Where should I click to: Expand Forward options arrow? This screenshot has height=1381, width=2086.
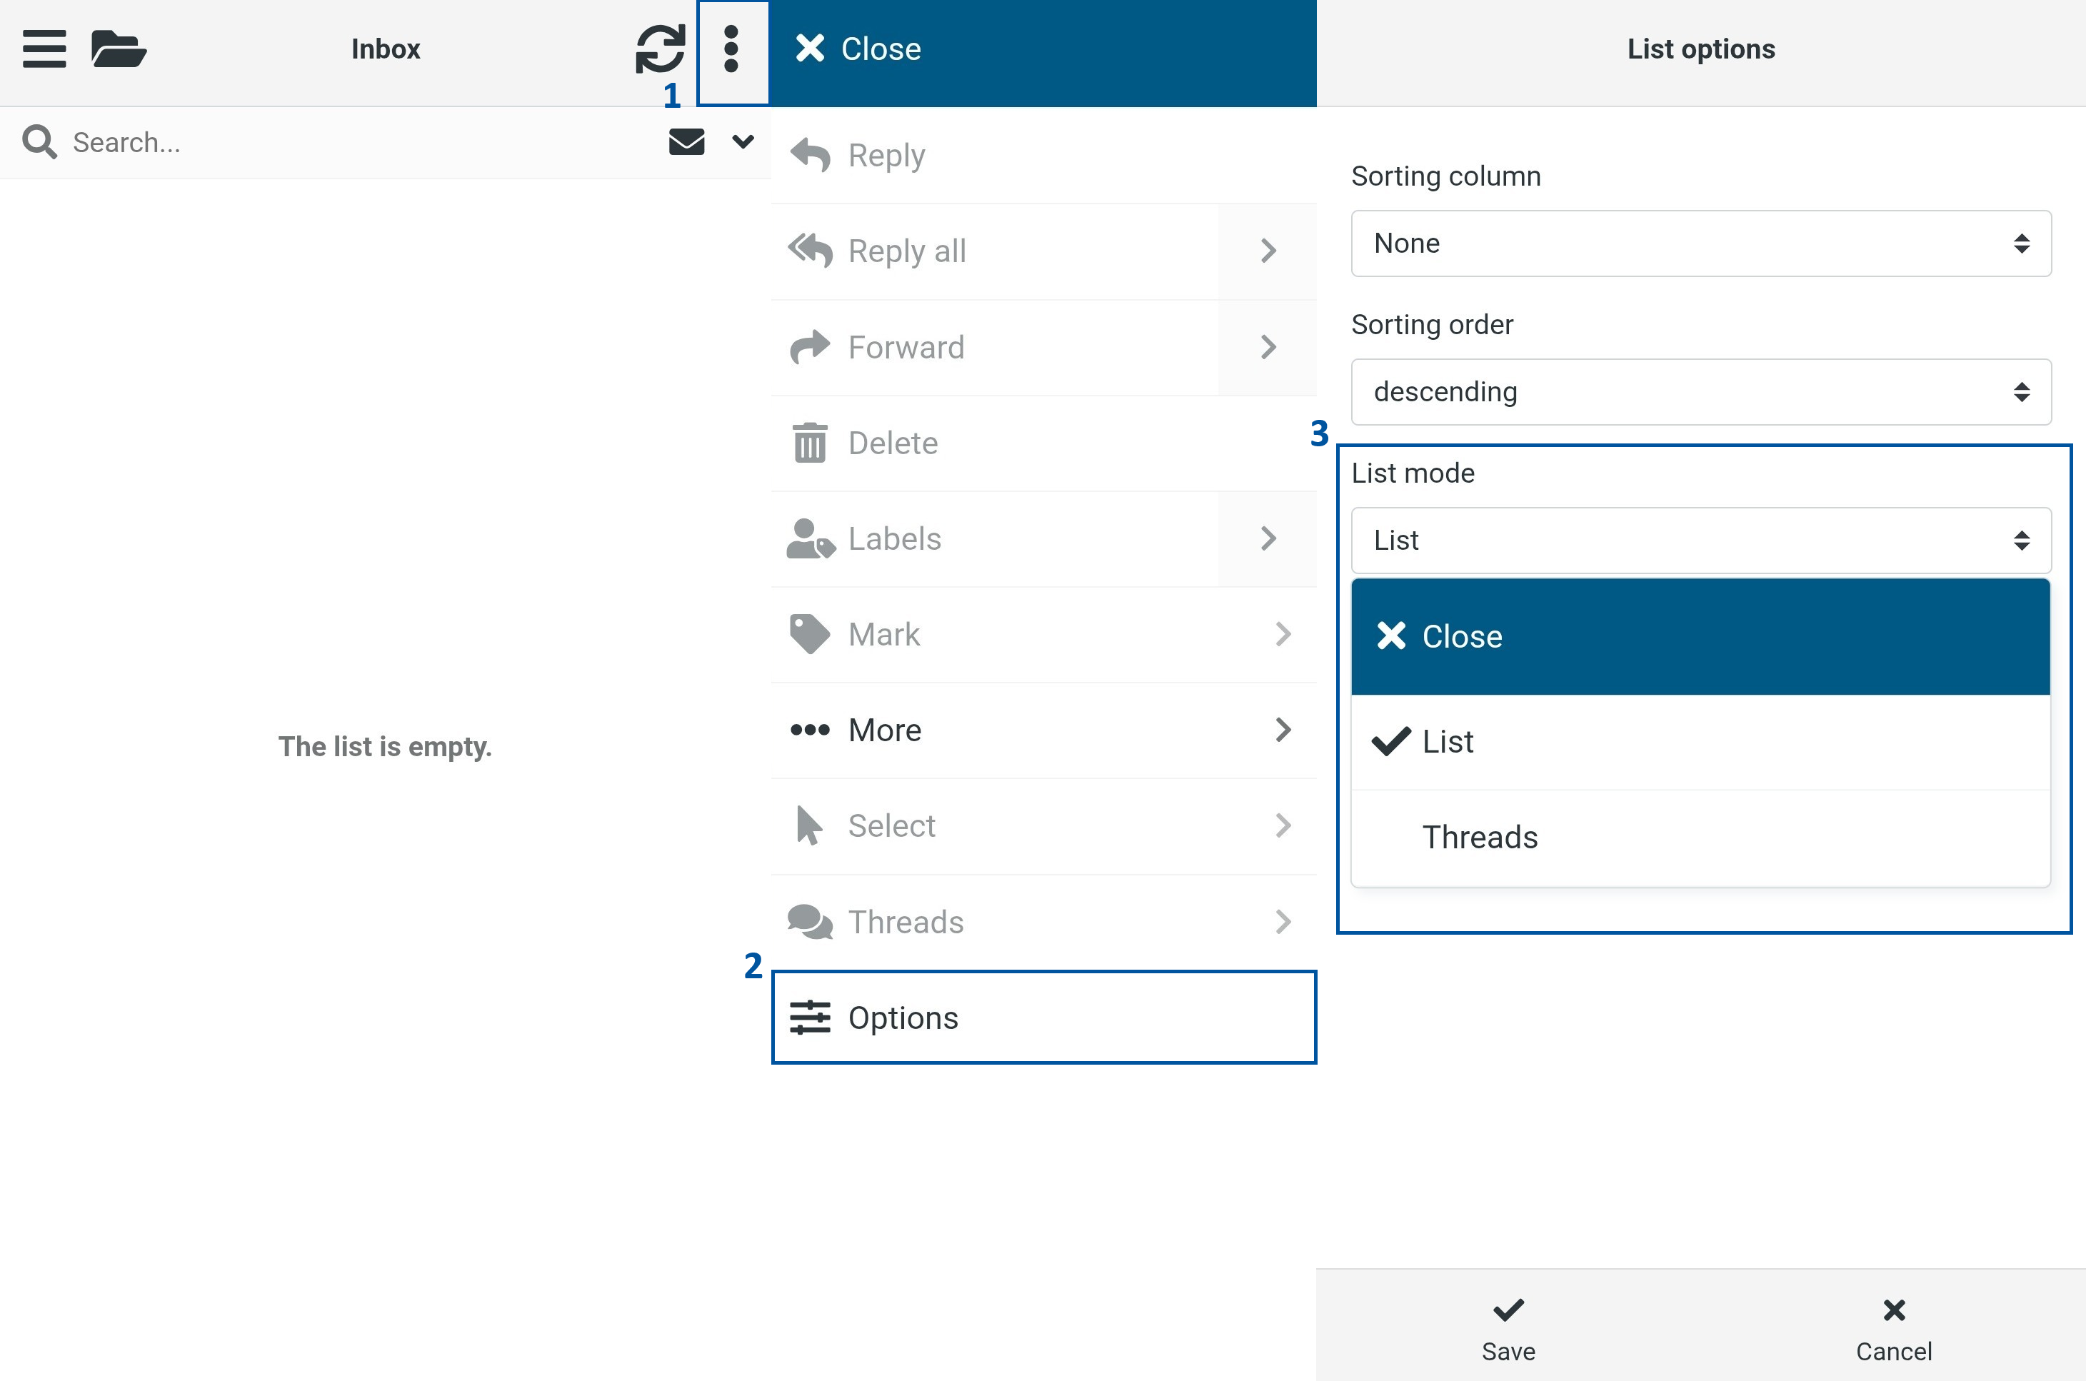click(1268, 347)
